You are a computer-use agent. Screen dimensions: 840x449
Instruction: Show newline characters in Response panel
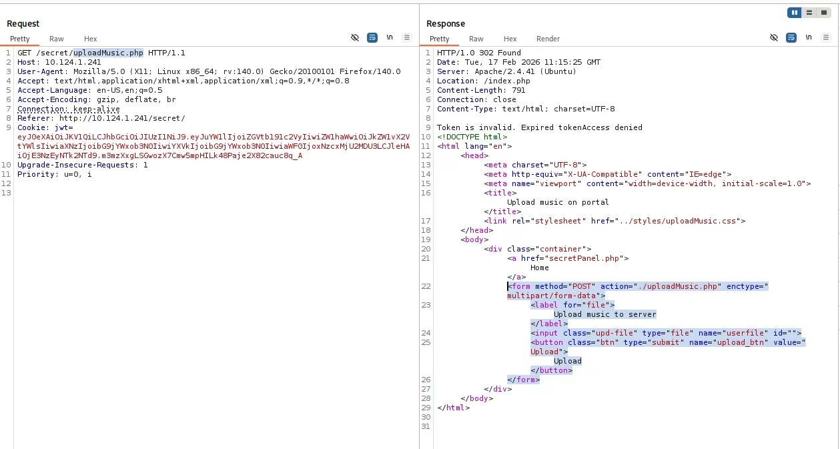809,38
